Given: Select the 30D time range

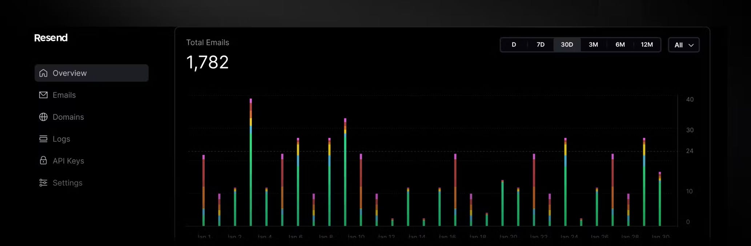Looking at the screenshot, I should point(567,45).
